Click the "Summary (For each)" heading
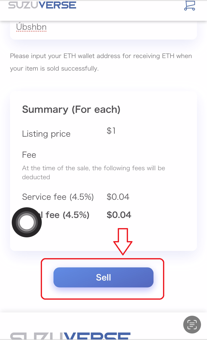This screenshot has height=340, width=207. pyautogui.click(x=71, y=109)
